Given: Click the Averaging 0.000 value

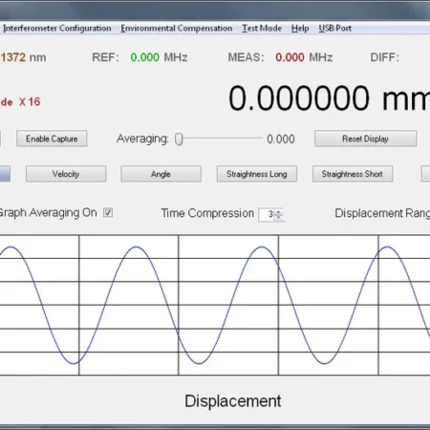Looking at the screenshot, I should pos(281,140).
